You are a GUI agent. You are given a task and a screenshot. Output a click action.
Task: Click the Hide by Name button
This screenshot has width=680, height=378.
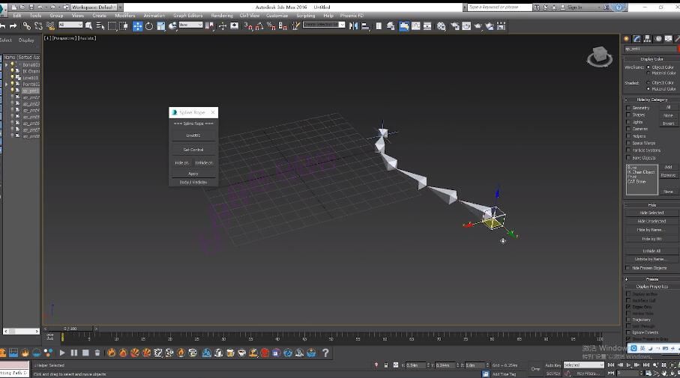point(652,230)
